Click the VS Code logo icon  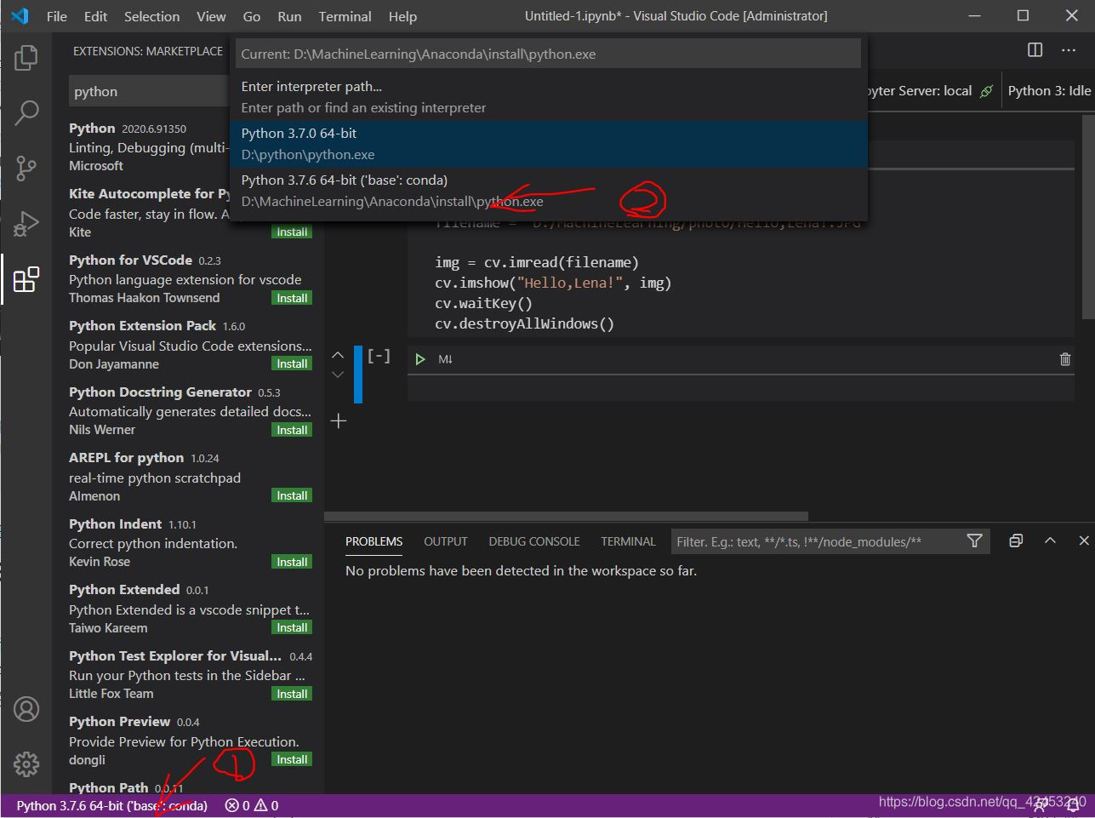[20, 16]
